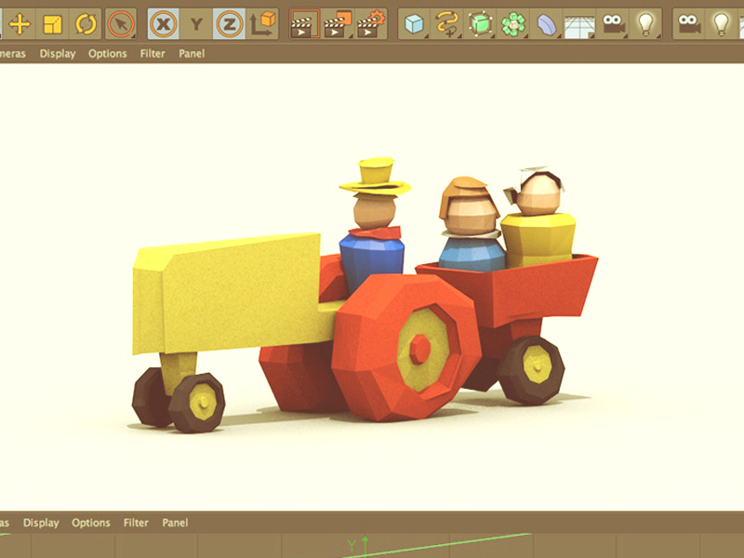Add a Camera using icon beside Floor
Screen dimensions: 744x558
tap(613, 24)
